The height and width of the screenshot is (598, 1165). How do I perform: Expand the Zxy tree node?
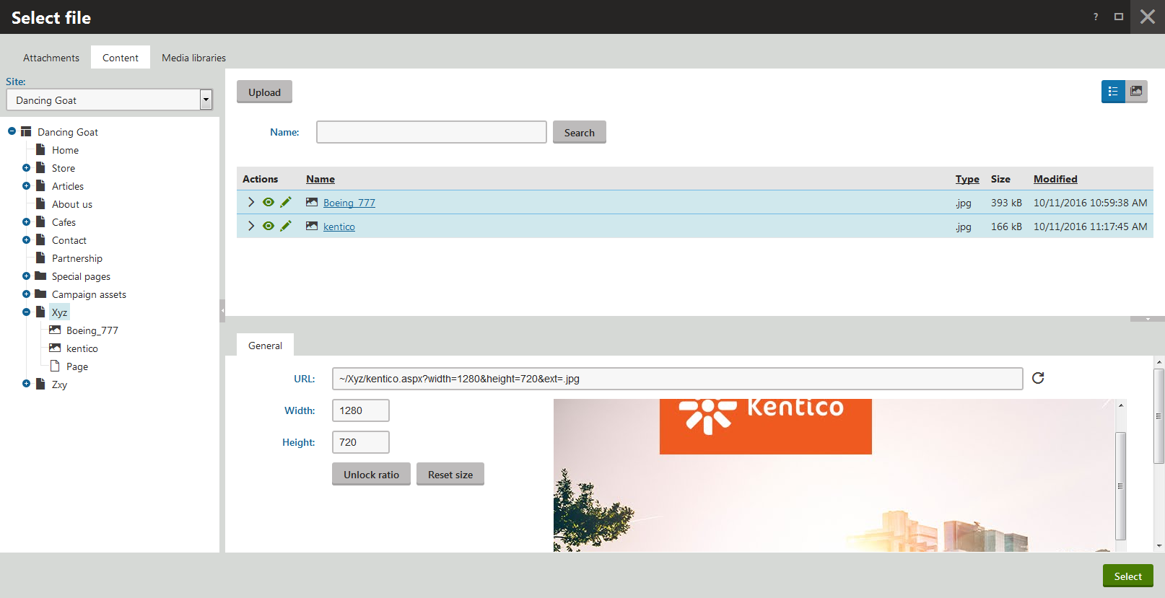26,384
